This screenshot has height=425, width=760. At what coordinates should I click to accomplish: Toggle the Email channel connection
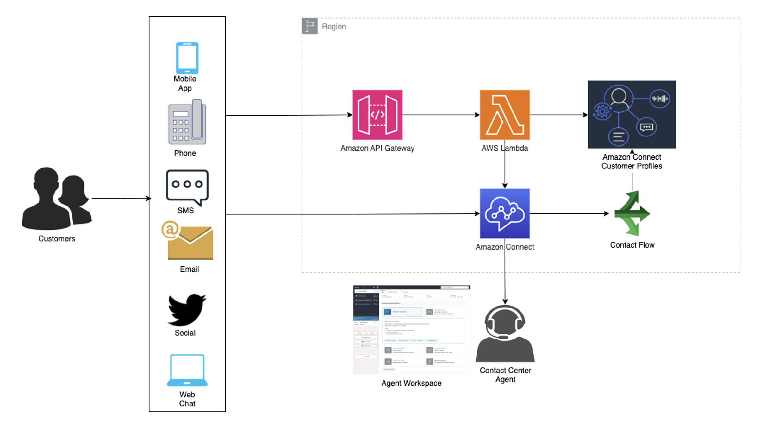[x=190, y=242]
